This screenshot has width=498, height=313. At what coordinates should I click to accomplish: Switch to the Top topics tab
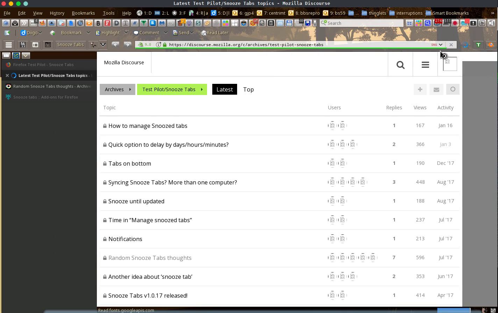[x=248, y=89]
